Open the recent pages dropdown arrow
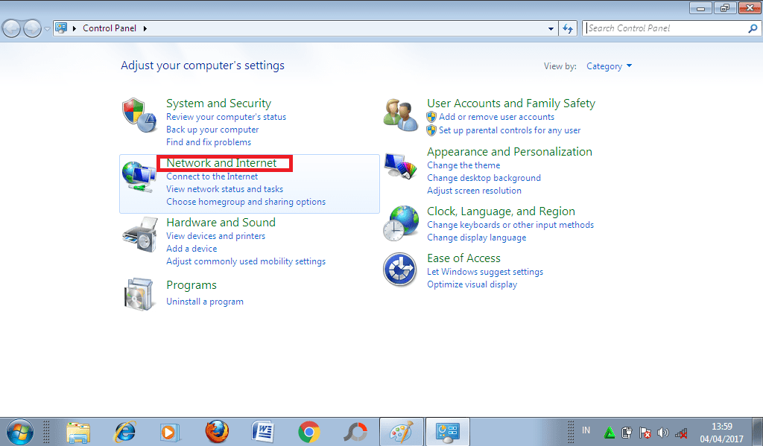The width and height of the screenshot is (763, 446). [x=47, y=29]
